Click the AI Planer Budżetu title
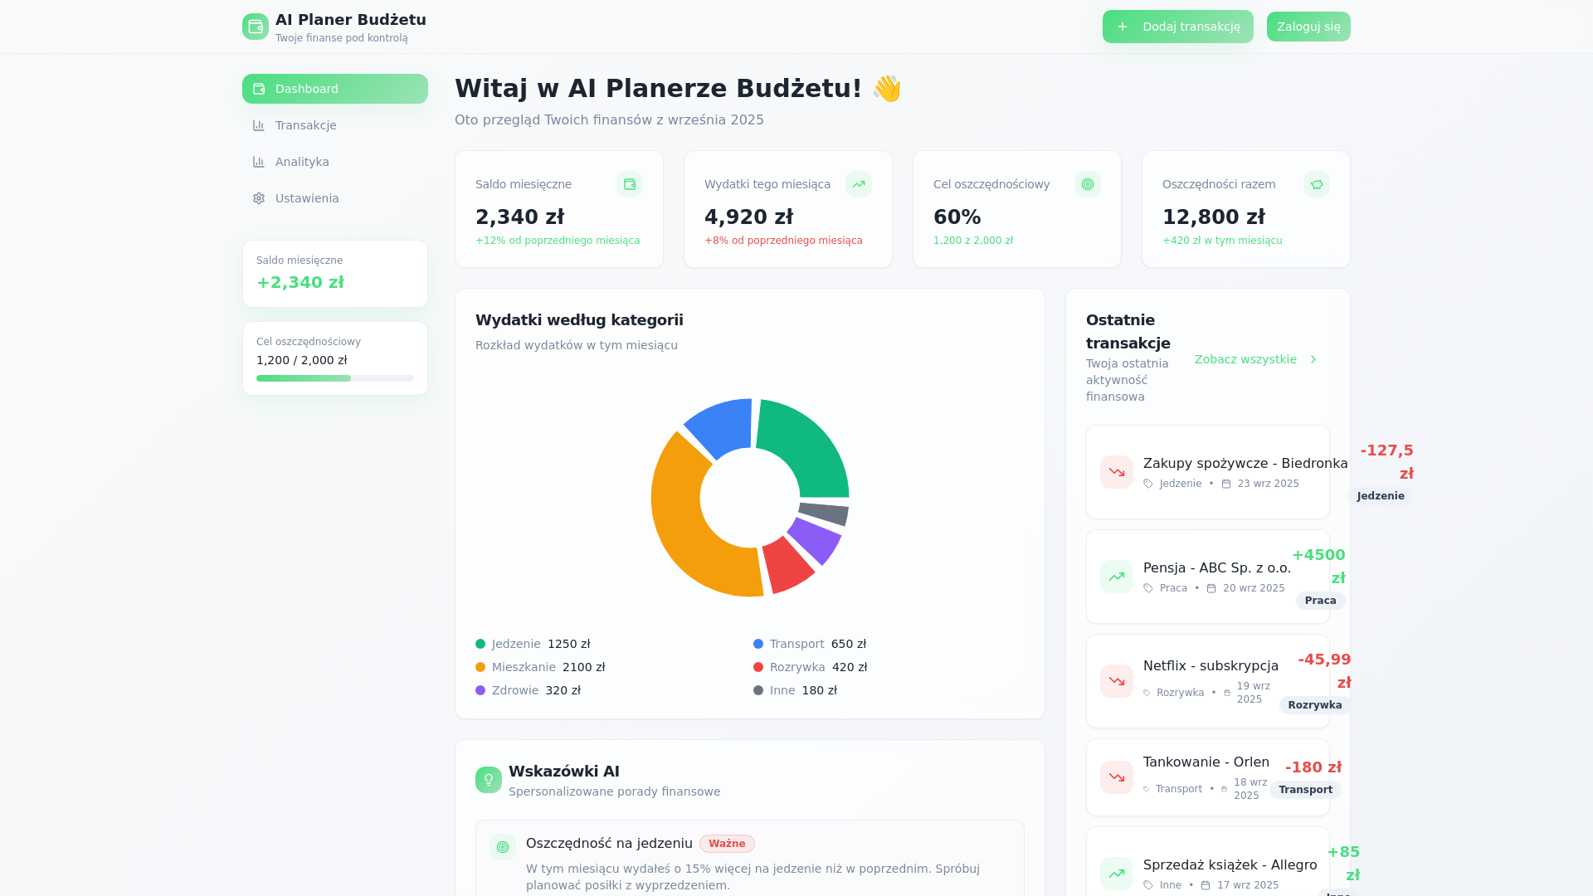The image size is (1593, 896). (x=351, y=20)
